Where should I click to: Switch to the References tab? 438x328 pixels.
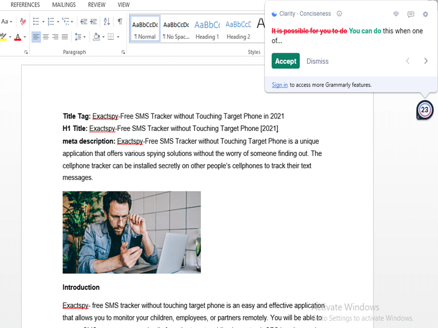tap(25, 5)
